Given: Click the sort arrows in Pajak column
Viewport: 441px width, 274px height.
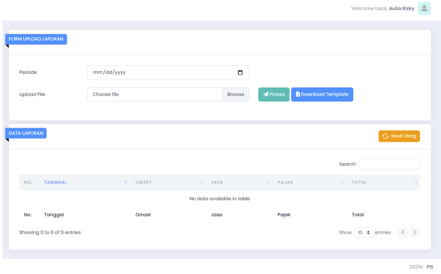Looking at the screenshot, I should click(343, 183).
